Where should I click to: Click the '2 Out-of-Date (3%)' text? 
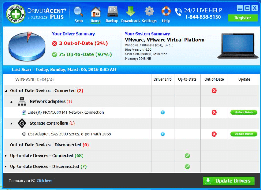point(83,43)
